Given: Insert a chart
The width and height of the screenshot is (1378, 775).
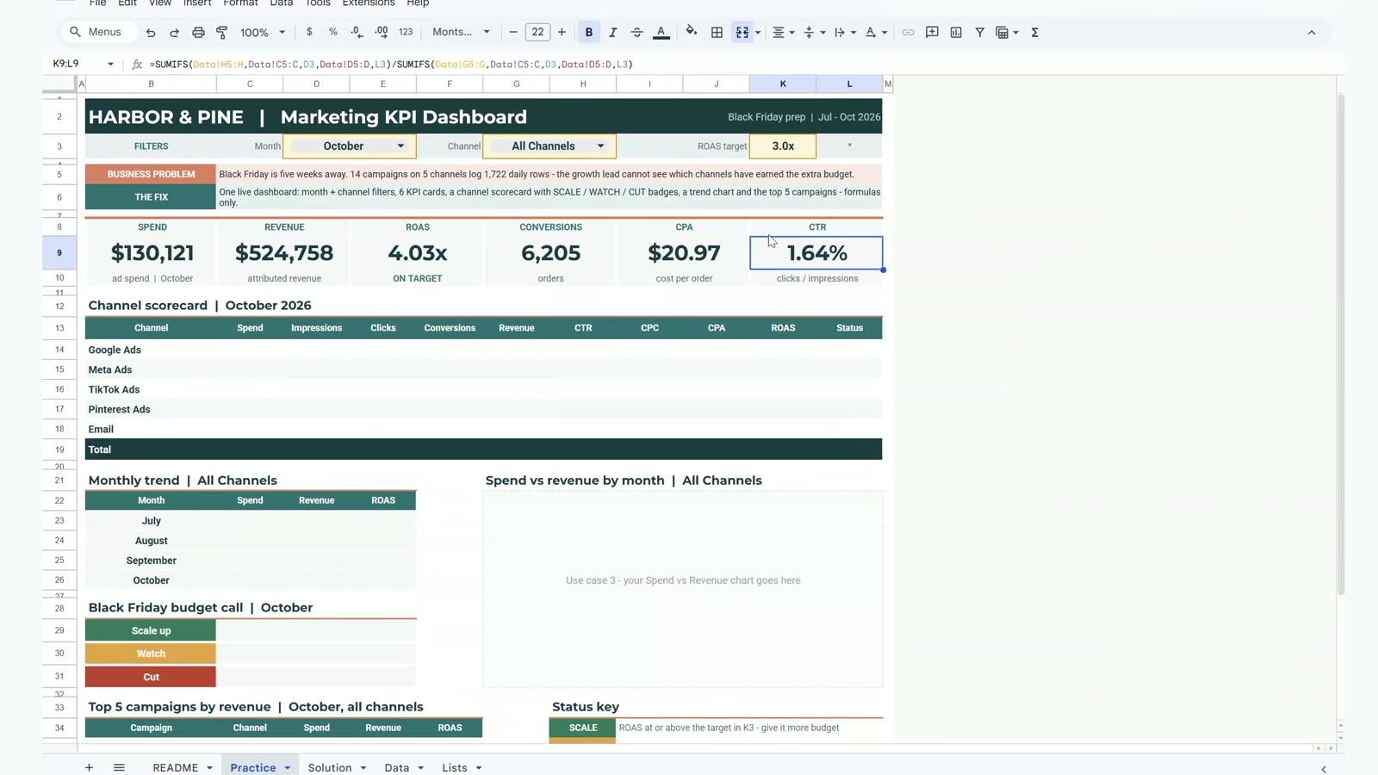Looking at the screenshot, I should [956, 32].
